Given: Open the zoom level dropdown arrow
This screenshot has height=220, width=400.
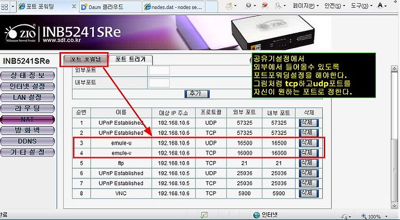Looking at the screenshot, I should pos(387,217).
